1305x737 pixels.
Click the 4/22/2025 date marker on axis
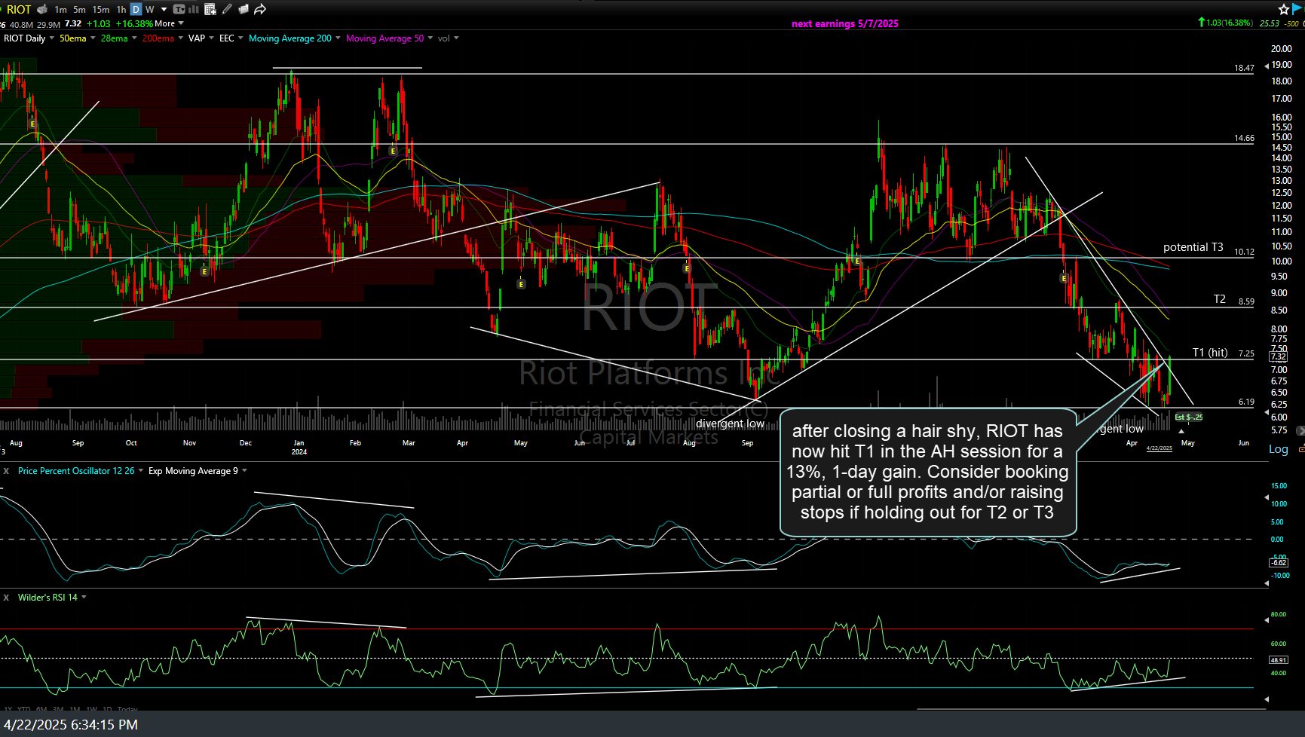1159,448
